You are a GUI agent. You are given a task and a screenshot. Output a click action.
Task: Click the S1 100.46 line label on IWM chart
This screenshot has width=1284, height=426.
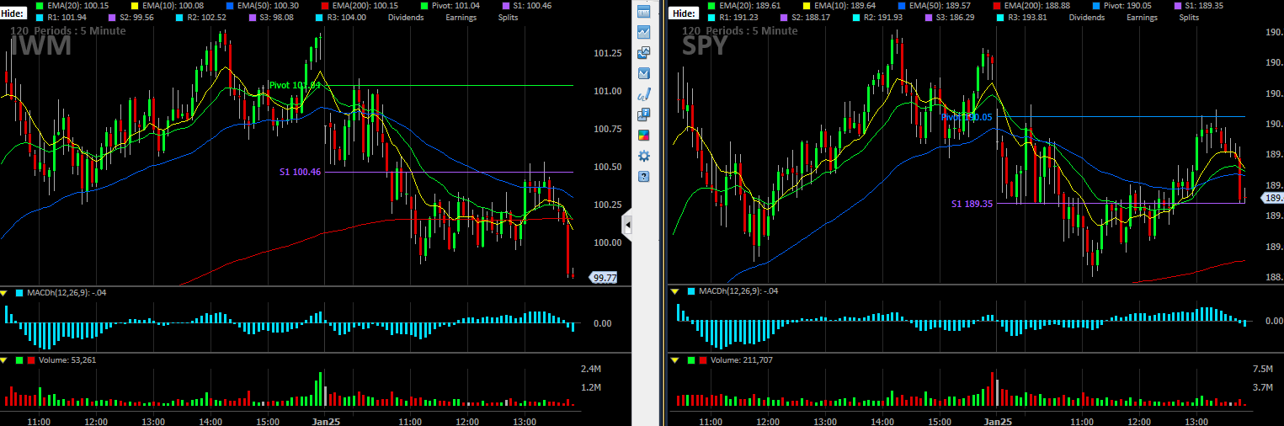pos(301,172)
